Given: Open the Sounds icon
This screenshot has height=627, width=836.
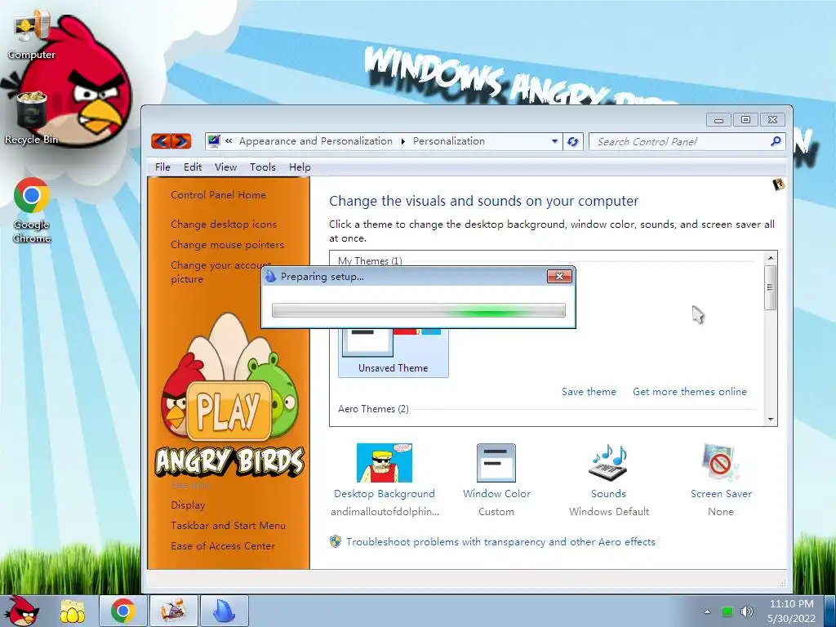Looking at the screenshot, I should 608,463.
